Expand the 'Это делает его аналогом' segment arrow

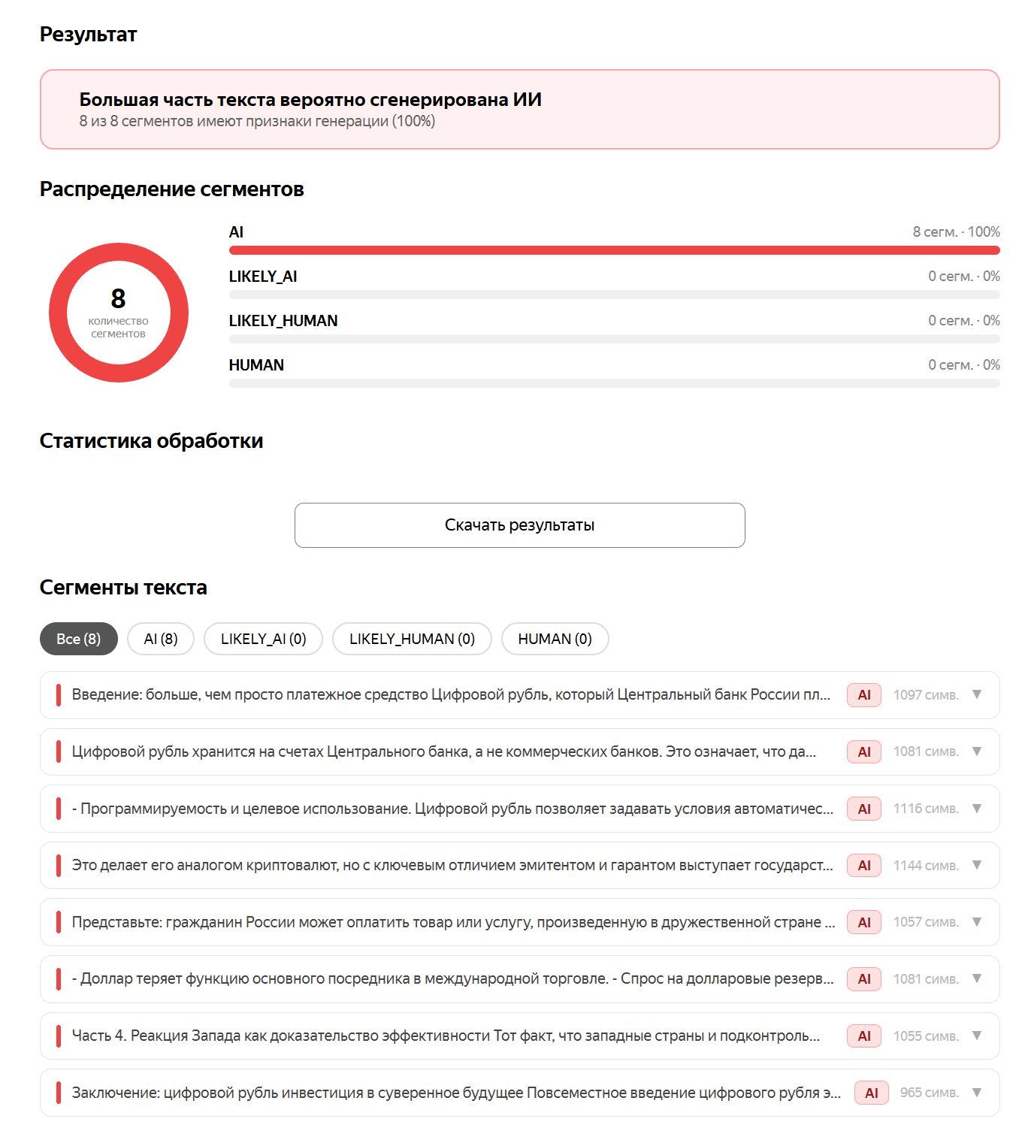(977, 865)
